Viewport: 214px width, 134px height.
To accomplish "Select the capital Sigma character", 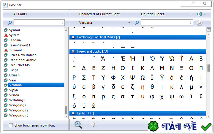I will point(84,78).
